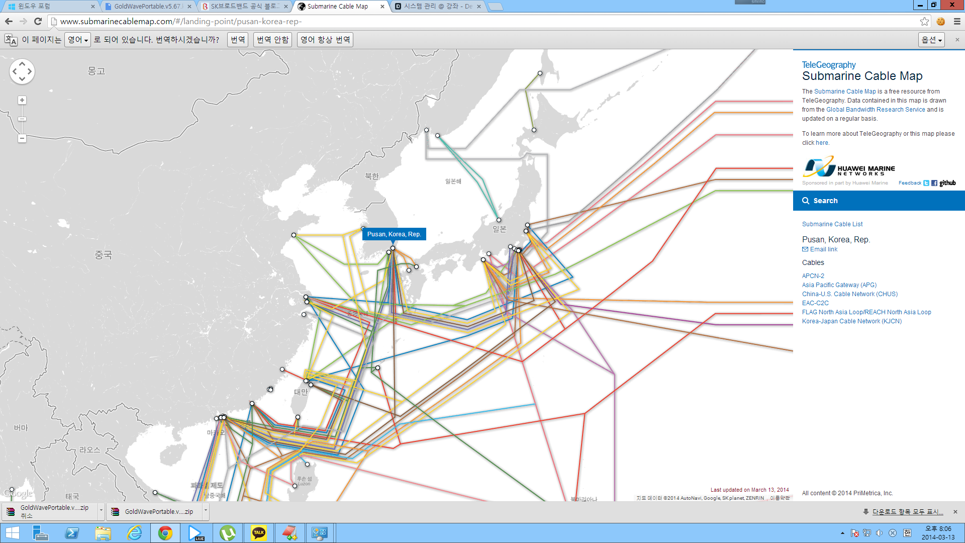
Task: Select the EAC-C2C cable
Action: 815,303
